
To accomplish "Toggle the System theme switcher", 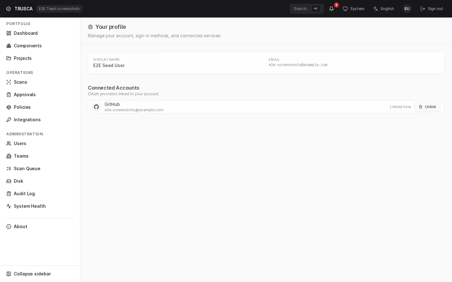I will 353,9.
